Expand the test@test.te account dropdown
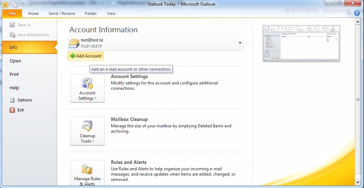The width and height of the screenshot is (364, 188). click(x=240, y=43)
